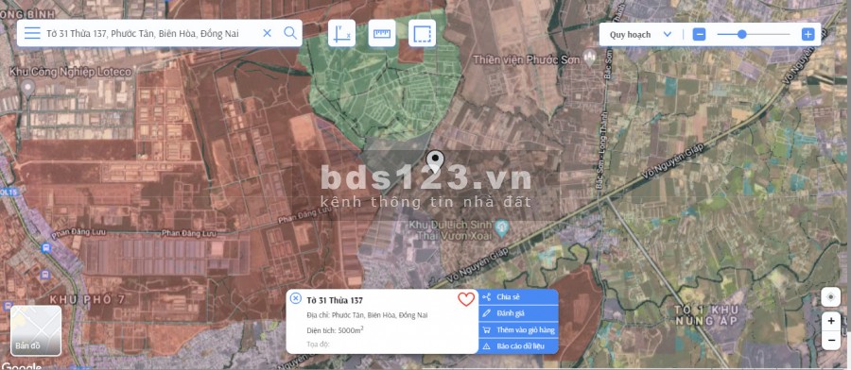
Task: Select the XY coordinate tool
Action: pos(342,33)
